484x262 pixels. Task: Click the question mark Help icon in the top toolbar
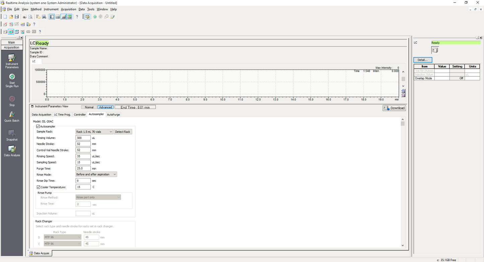(77, 17)
